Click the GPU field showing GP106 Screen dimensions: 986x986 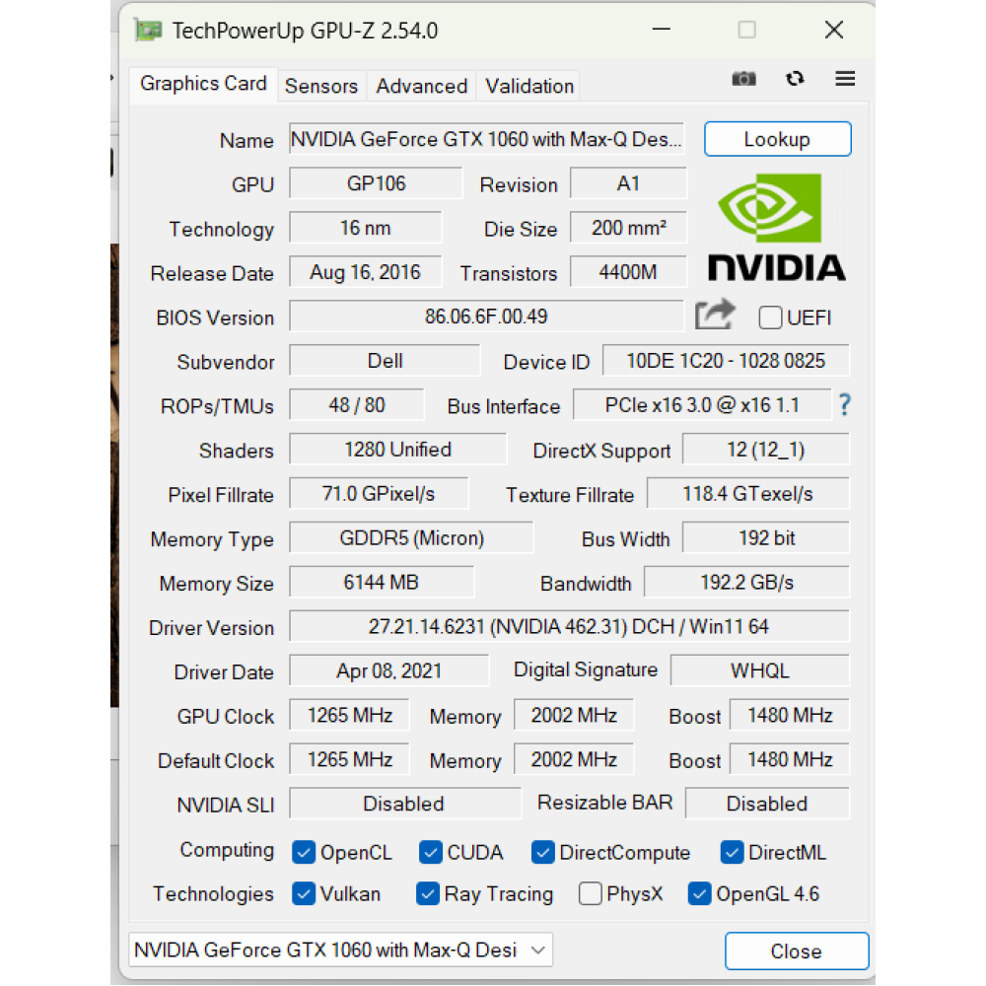376,183
